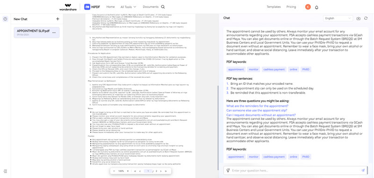Go to Home
This screenshot has width=374, height=178.
click(110, 7)
